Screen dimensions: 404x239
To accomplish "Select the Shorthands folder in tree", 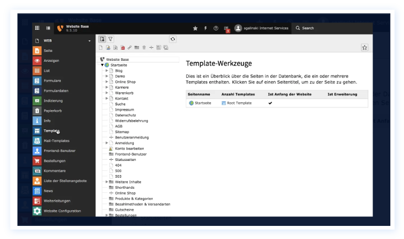I will [x=124, y=188].
